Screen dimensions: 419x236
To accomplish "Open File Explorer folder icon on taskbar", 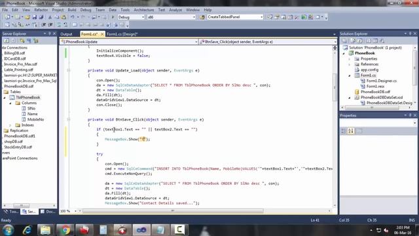I will (x=45, y=230).
